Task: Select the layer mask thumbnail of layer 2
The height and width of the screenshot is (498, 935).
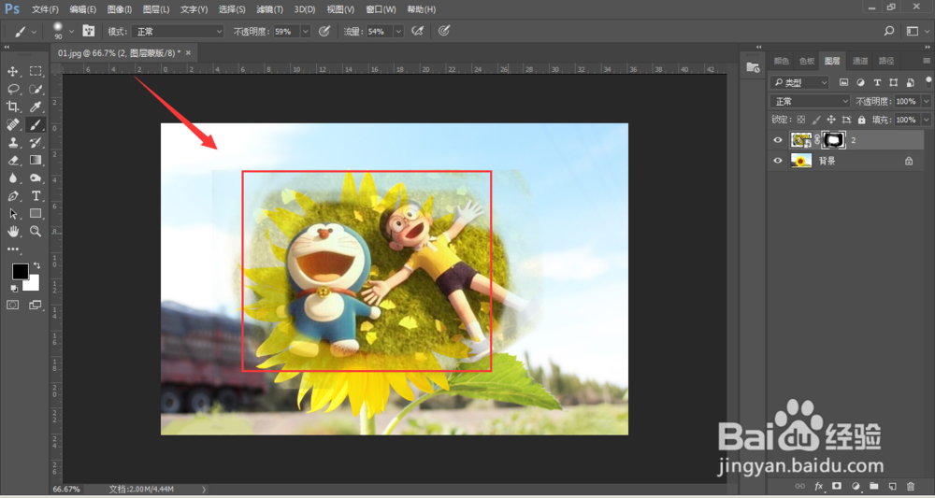Action: 834,140
